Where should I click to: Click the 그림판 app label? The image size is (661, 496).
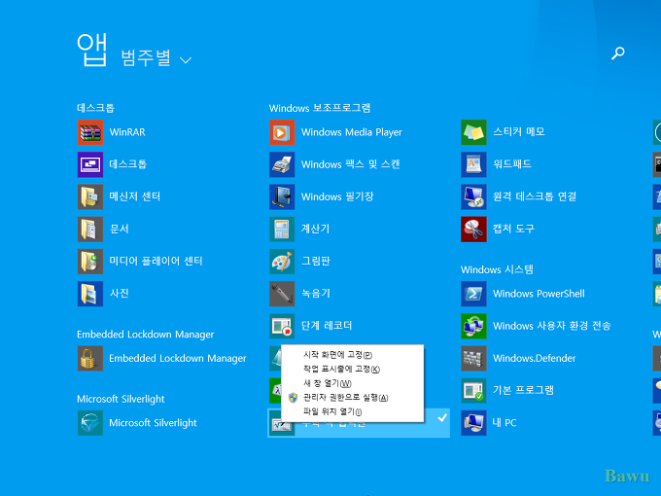click(315, 261)
